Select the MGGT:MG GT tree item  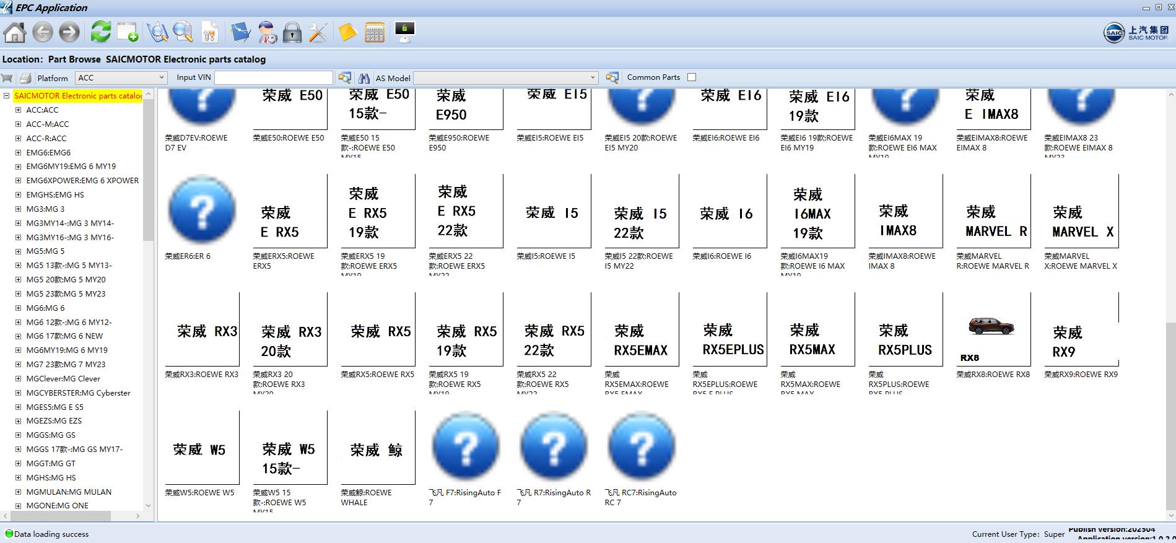[x=51, y=463]
